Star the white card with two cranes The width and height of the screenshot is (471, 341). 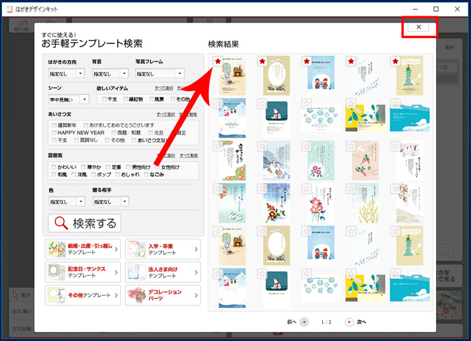coord(395,146)
